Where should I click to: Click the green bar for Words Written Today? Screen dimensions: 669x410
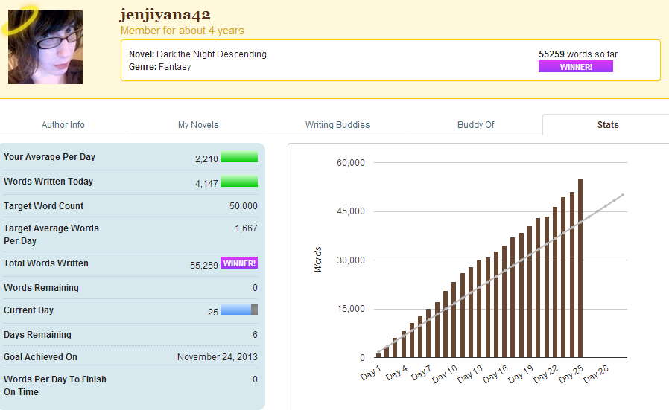(239, 182)
